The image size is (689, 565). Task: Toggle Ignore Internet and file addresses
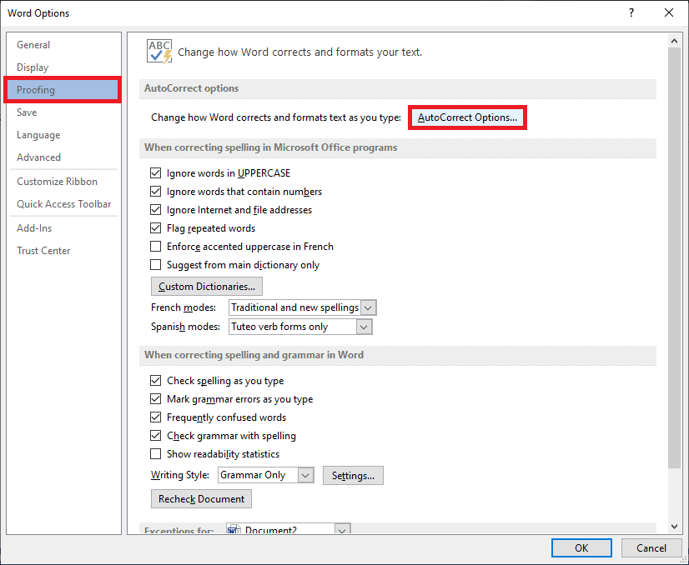pos(155,210)
